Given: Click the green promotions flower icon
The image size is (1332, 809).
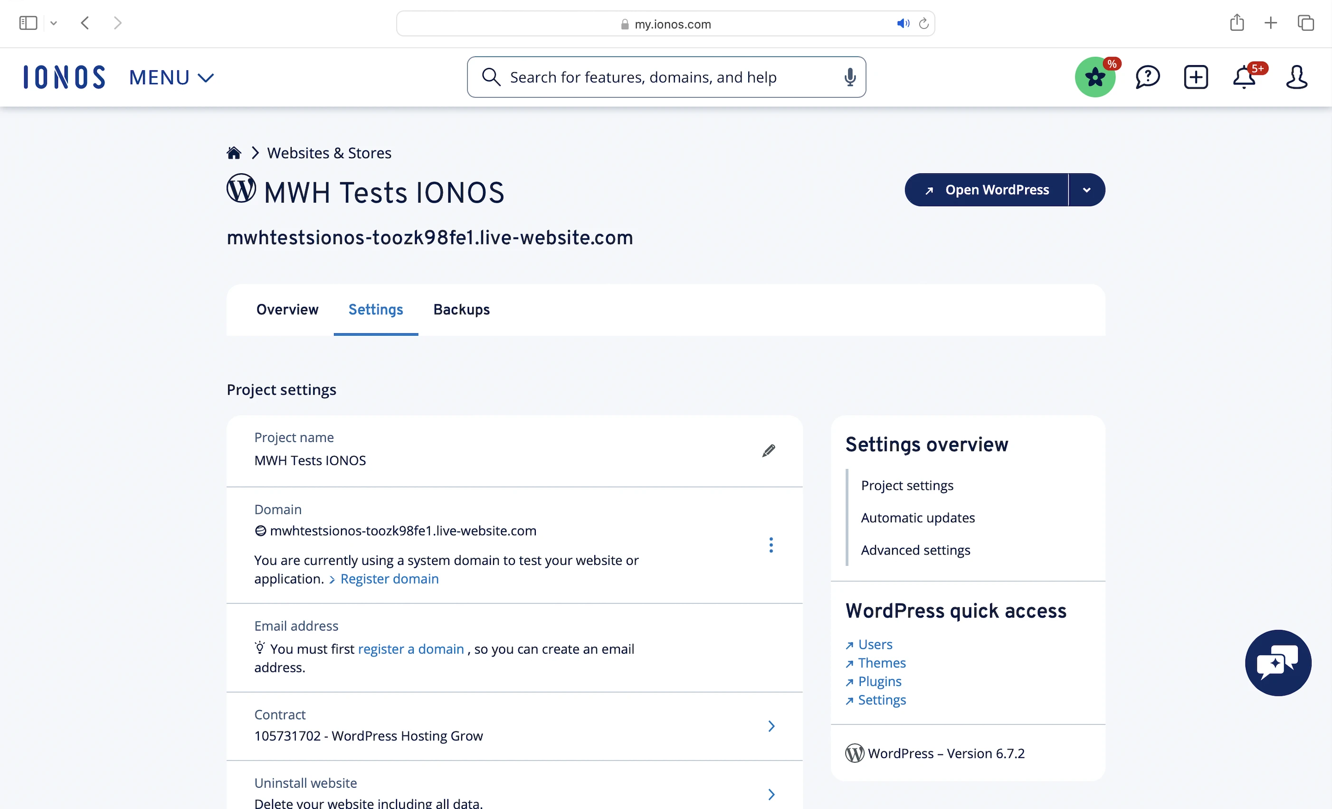Looking at the screenshot, I should (x=1094, y=77).
